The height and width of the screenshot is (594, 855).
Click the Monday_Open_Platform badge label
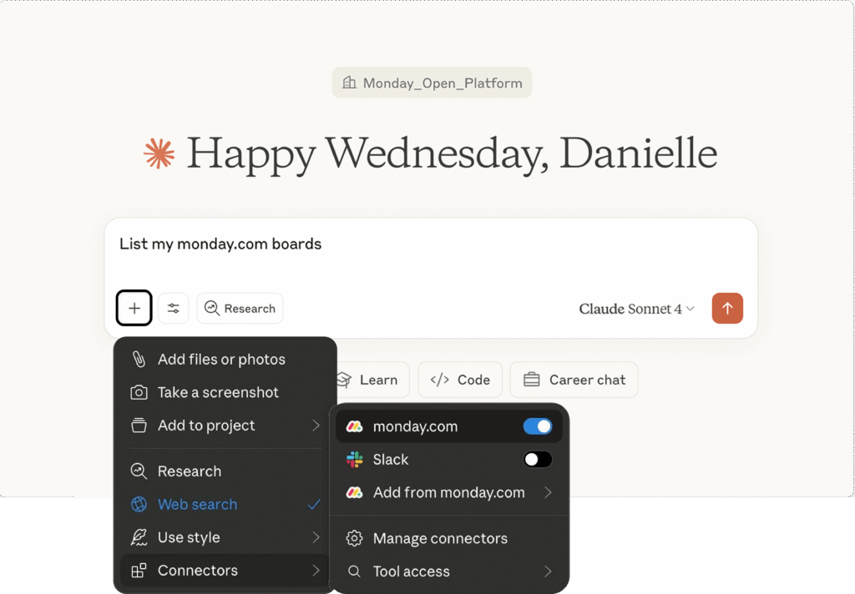(443, 83)
